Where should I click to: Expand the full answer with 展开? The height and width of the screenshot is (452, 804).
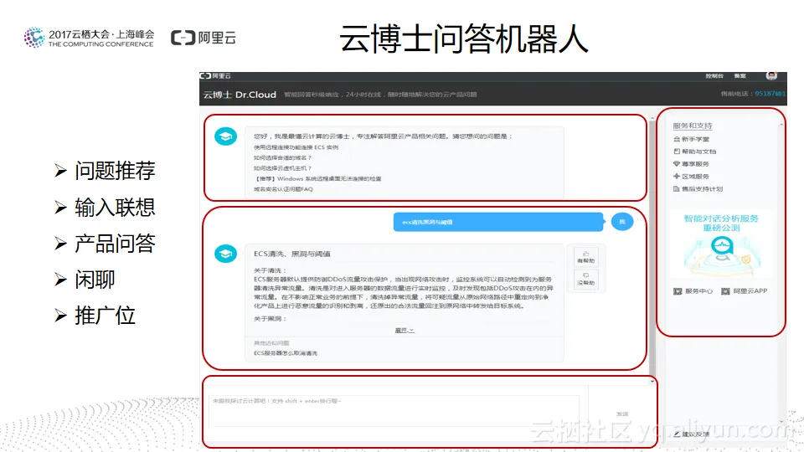(404, 331)
